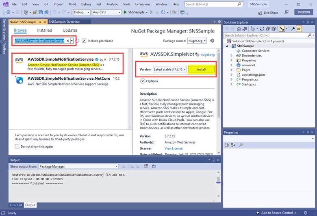Viewport: 317px width, 216px height.
Task: Open the Extensions menu
Action: (x=143, y=4)
